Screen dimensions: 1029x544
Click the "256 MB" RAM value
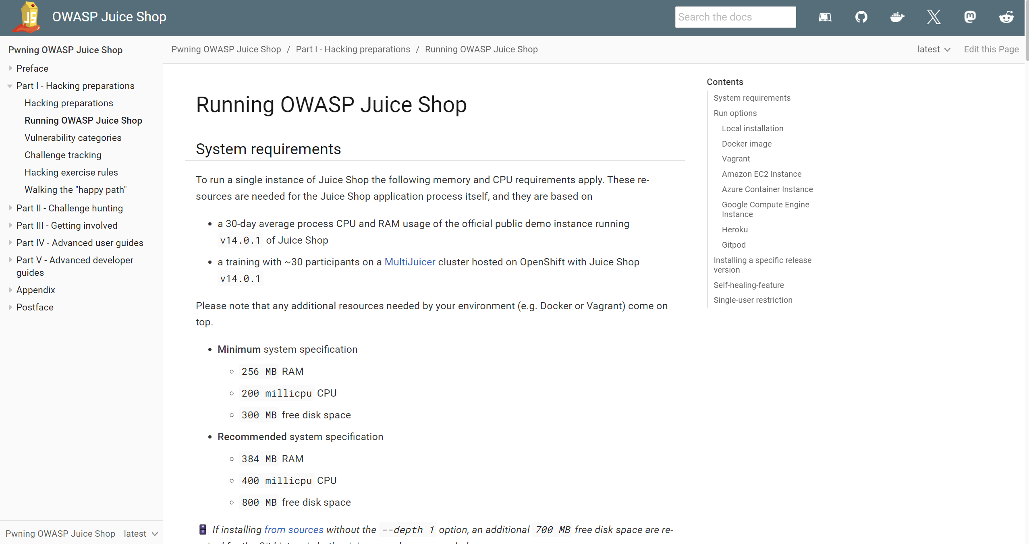point(259,371)
